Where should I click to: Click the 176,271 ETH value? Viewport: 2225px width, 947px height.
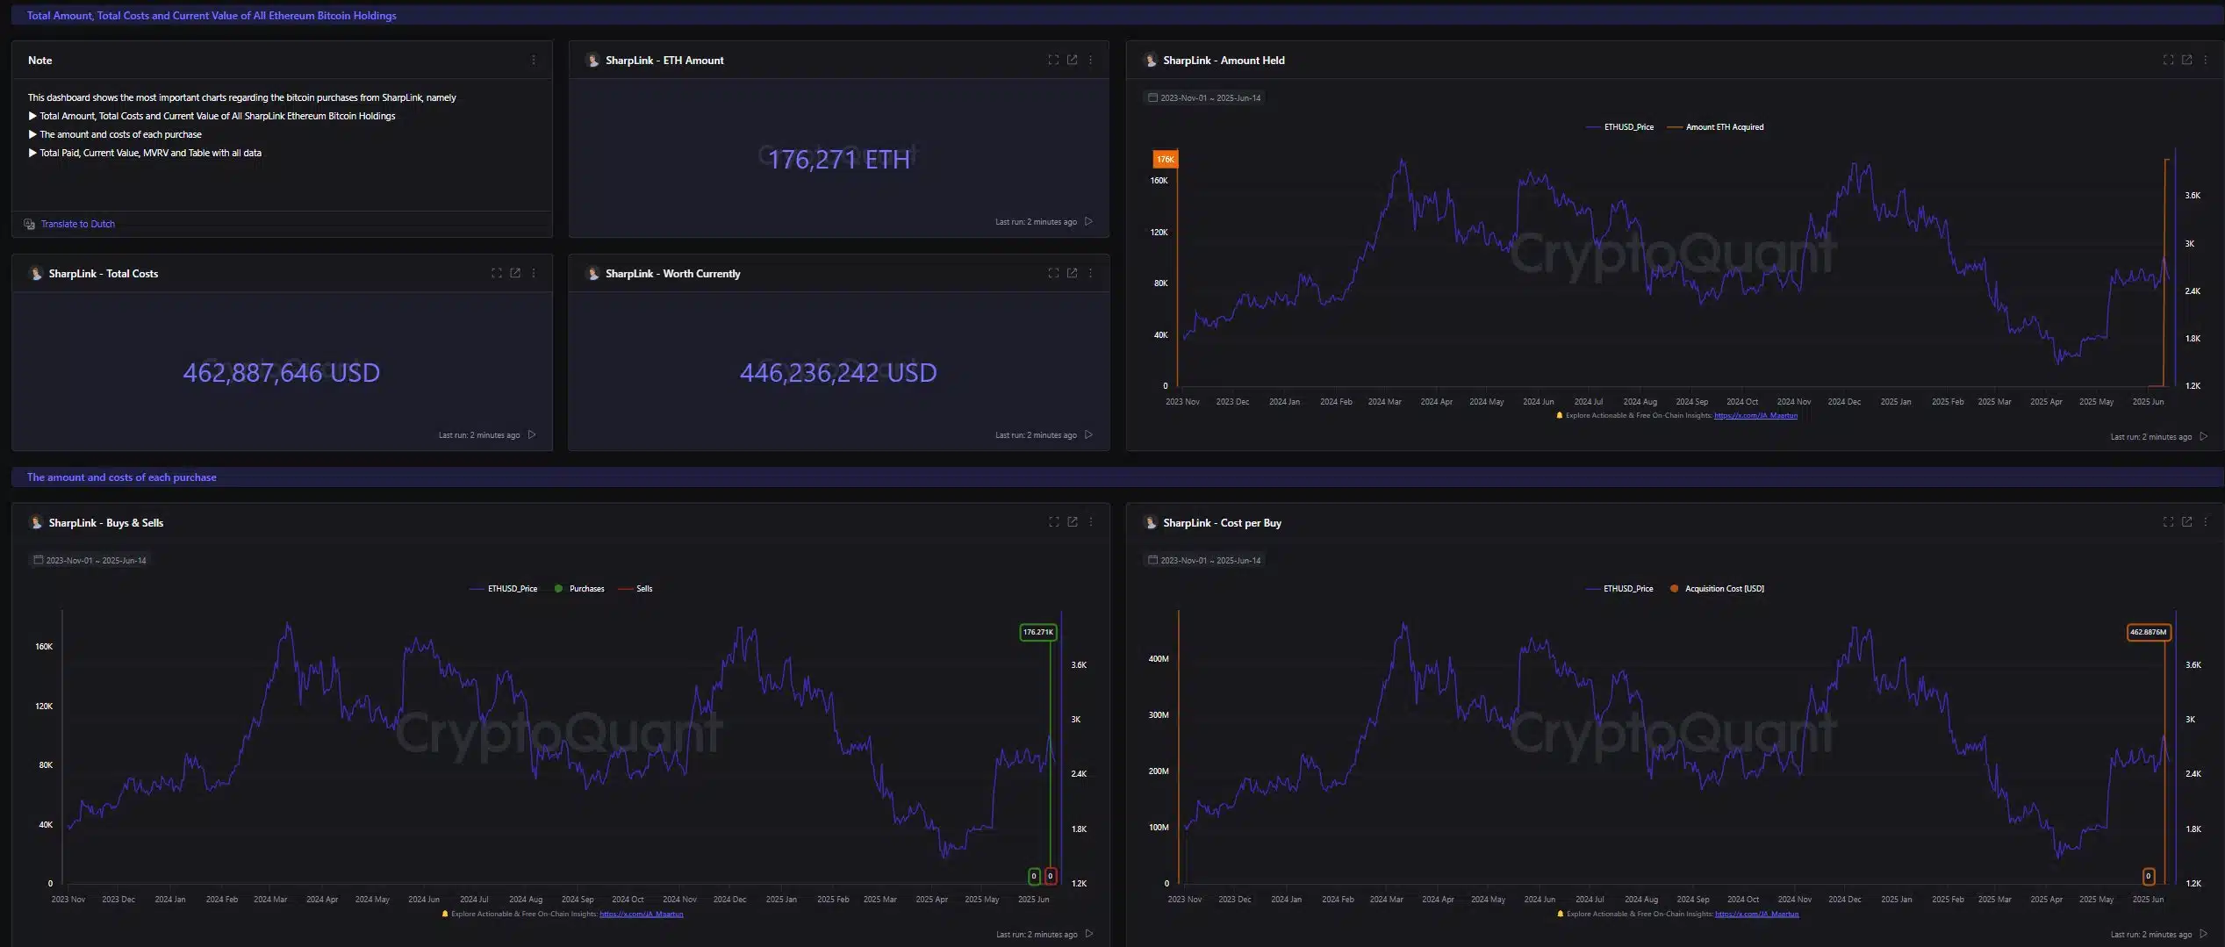pos(838,160)
